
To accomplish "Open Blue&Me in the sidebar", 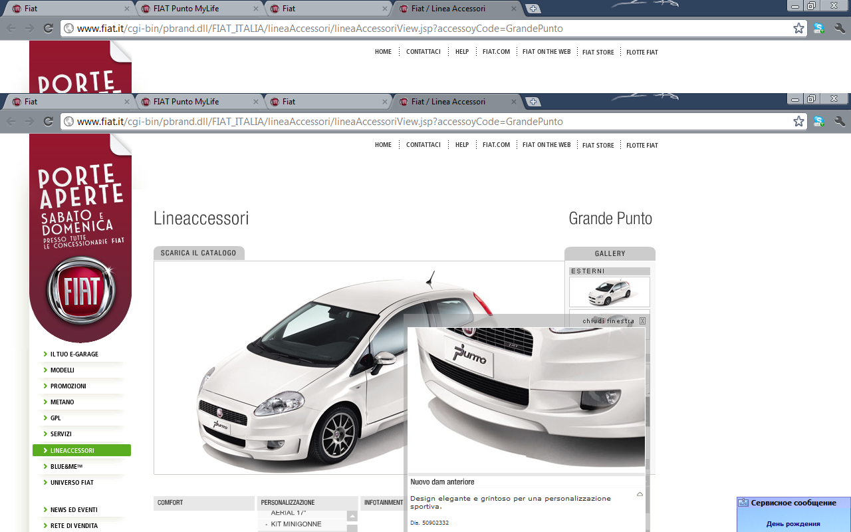I will 66,467.
